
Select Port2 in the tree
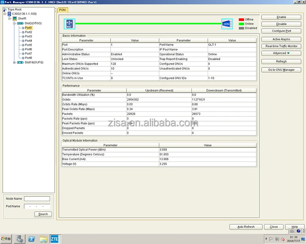[x=29, y=32]
